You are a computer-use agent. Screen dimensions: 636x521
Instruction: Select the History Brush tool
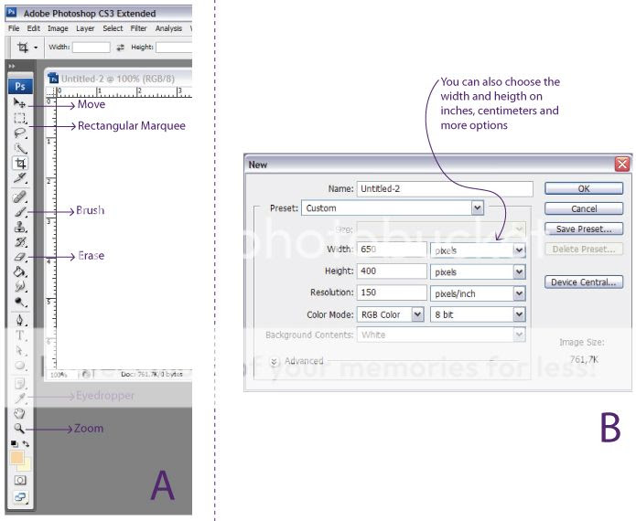(19, 242)
